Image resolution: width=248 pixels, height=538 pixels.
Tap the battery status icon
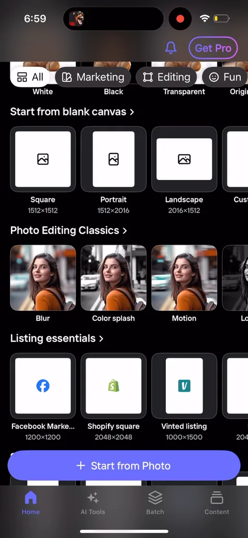[x=222, y=19]
